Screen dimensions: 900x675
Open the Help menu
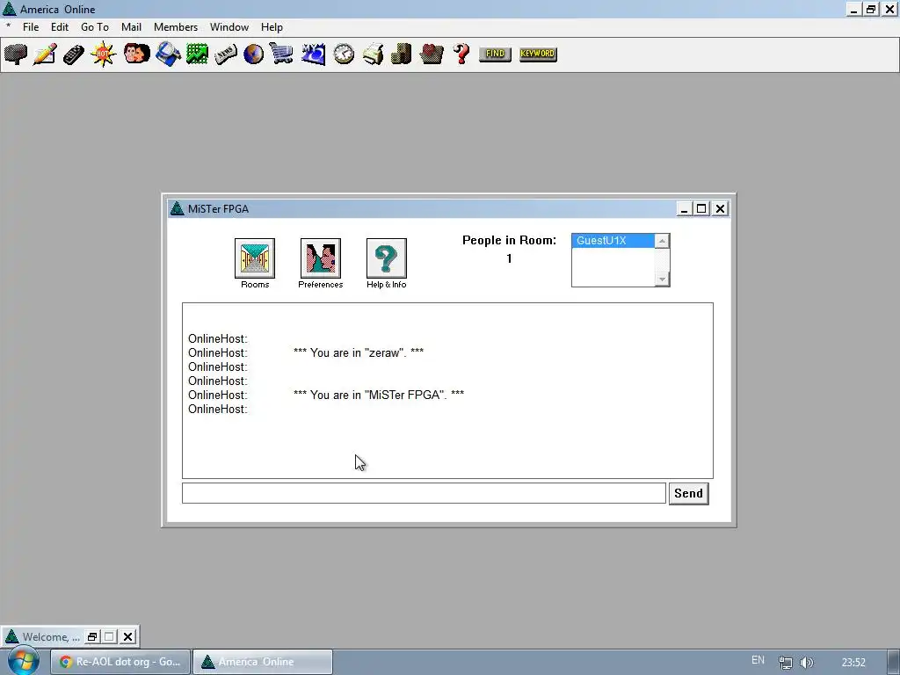pos(272,27)
